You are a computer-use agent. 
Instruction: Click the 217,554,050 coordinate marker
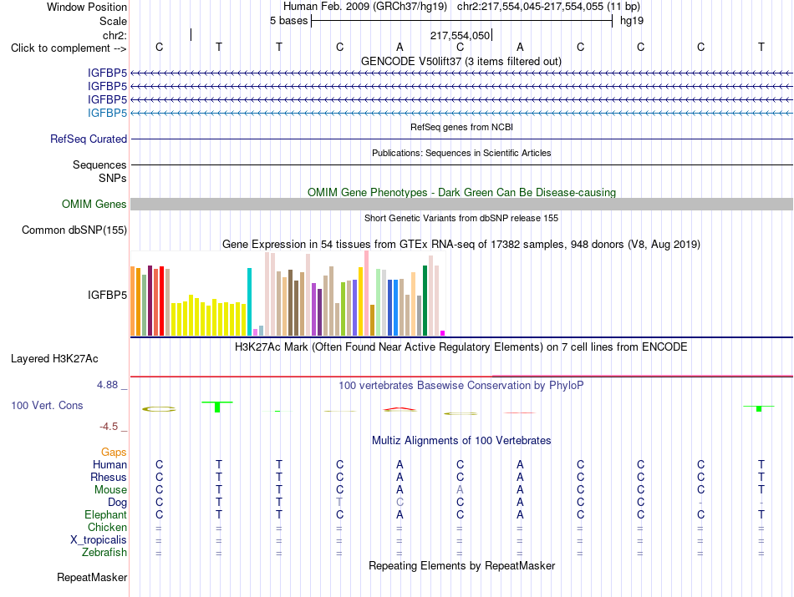(460, 35)
